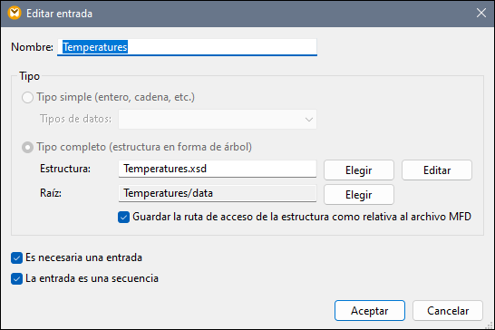Pick root element with Elegir next to Raíz
The height and width of the screenshot is (330, 495).
359,195
